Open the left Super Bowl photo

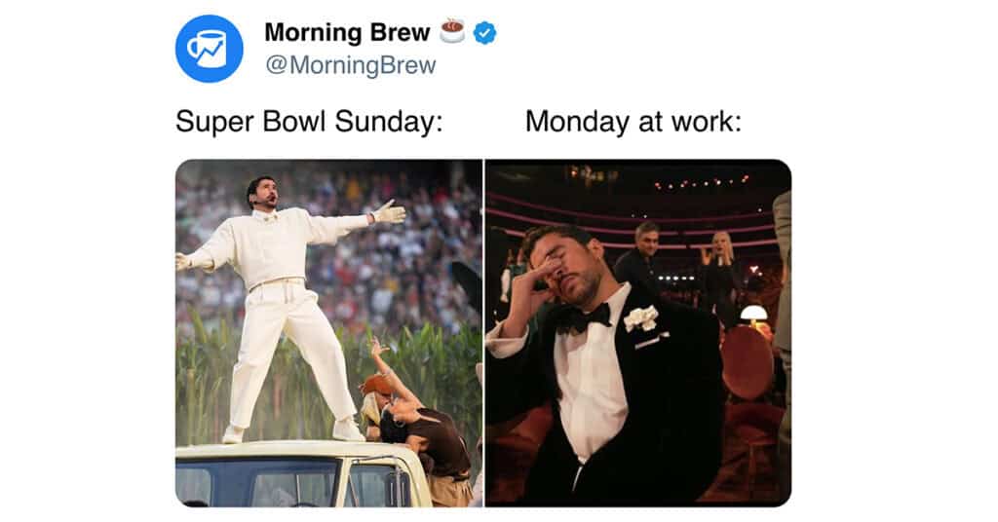[x=328, y=332]
